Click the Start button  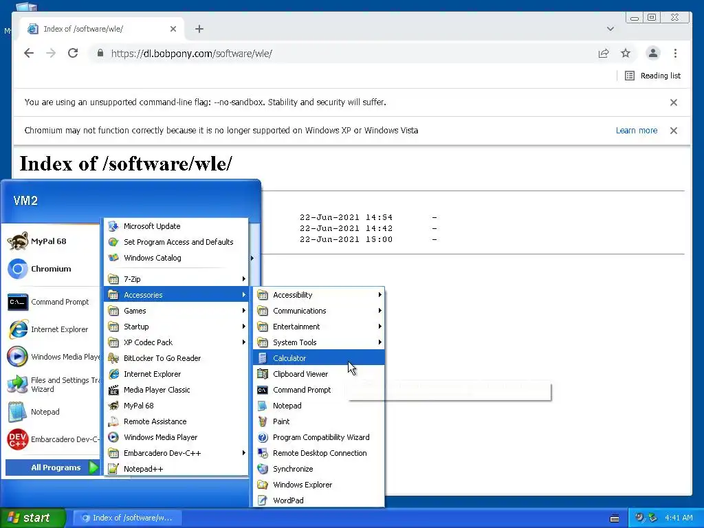click(33, 518)
